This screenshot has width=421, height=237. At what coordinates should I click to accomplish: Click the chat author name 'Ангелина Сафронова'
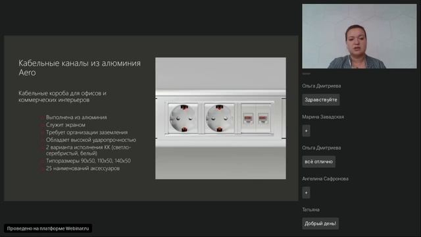(x=325, y=178)
